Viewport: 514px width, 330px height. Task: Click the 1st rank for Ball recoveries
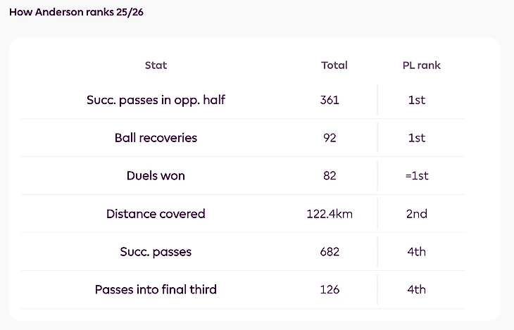(x=417, y=138)
